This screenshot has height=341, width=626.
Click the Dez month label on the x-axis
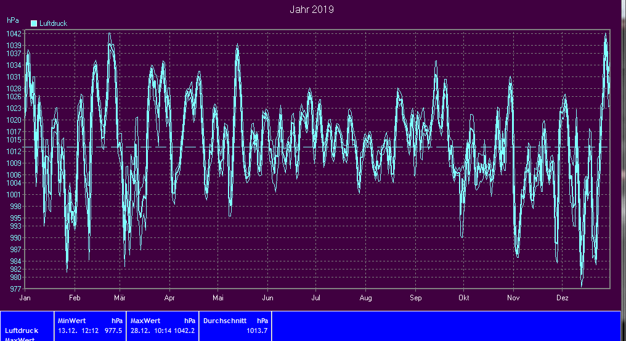(x=562, y=298)
